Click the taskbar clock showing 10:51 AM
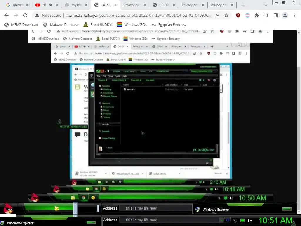This screenshot has width=301, height=226. coord(276,221)
